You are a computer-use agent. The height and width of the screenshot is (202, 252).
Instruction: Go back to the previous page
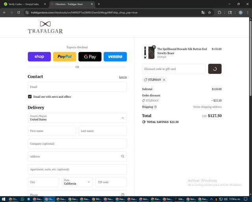pyautogui.click(x=4, y=13)
